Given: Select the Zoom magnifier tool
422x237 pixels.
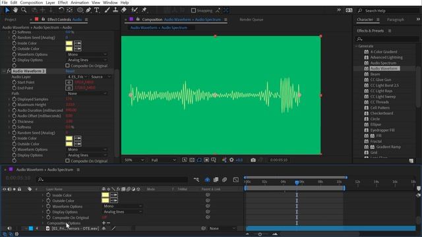Looking at the screenshot, I should click(x=24, y=11).
